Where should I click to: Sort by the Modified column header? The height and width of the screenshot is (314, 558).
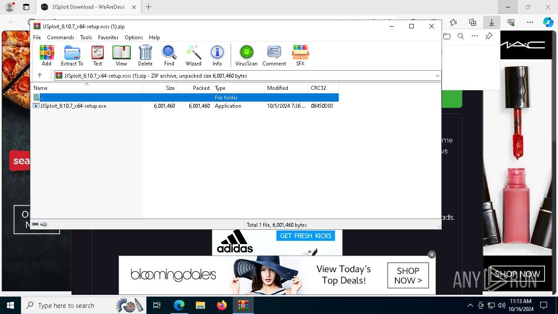[286, 88]
